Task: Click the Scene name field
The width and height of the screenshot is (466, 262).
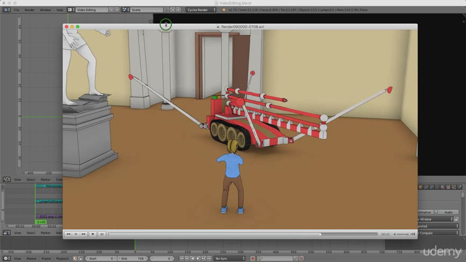Action: (x=147, y=10)
